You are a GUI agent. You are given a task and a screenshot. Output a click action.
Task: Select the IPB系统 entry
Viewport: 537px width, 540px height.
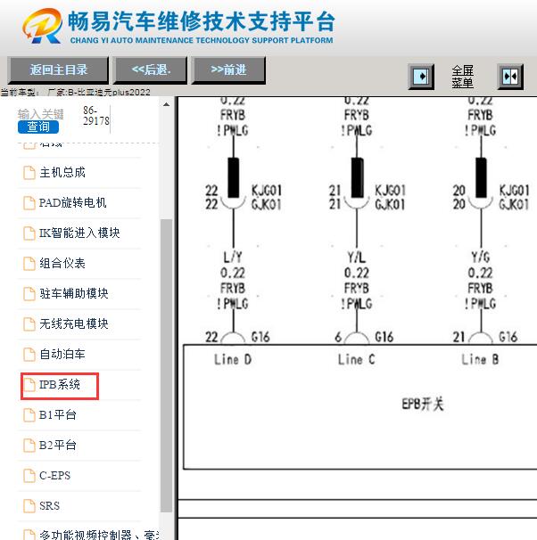tap(60, 385)
